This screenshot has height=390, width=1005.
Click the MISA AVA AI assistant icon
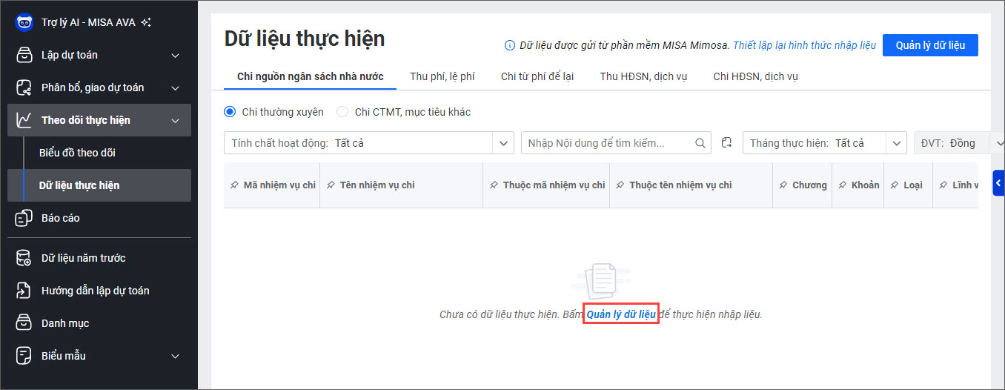point(24,22)
